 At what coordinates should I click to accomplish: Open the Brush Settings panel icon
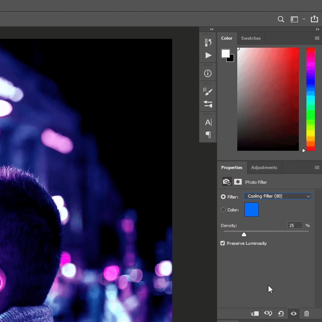click(x=208, y=91)
